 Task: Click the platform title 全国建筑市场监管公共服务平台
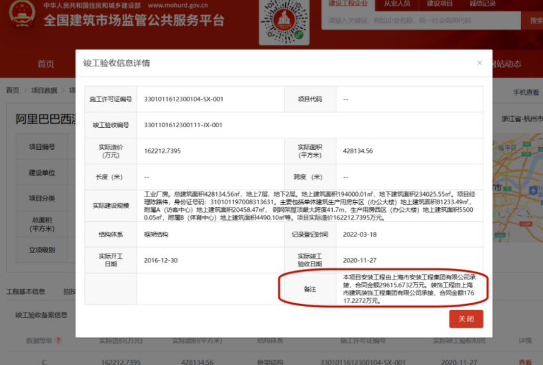134,20
